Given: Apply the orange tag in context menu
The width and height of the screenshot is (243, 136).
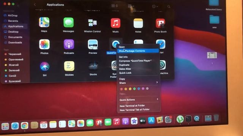Looking at the screenshot, I should 126,89.
